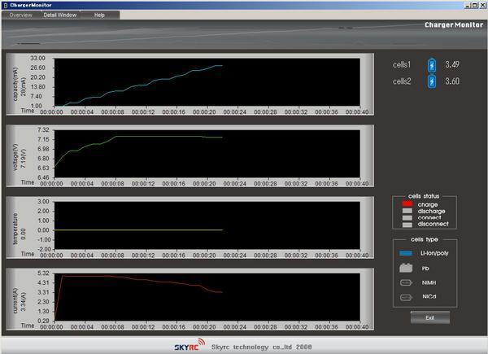Click the connect status swatch
Viewport: 488px width, 354px height.
pos(409,217)
